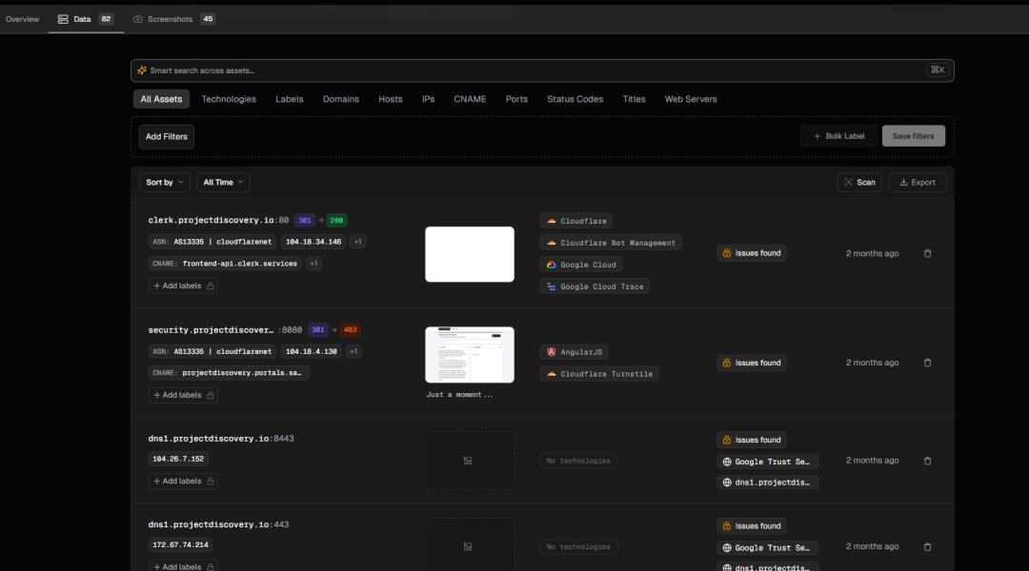Image resolution: width=1029 pixels, height=571 pixels.
Task: Expand +1 next to 104.18.4.130
Action: 353,351
